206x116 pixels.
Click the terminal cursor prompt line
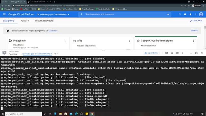pyautogui.click(x=2, y=109)
